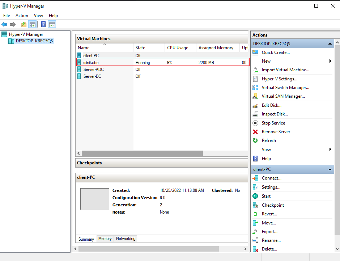Create a Checkpoint for client-PC

click(273, 205)
